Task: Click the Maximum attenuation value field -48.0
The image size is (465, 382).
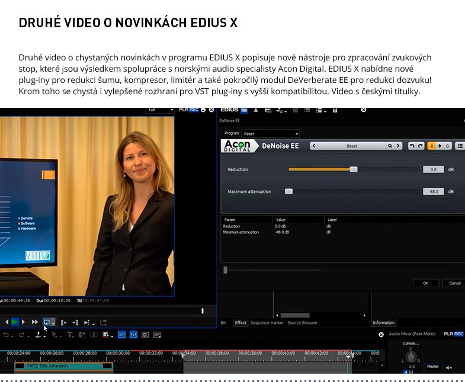Action: coord(433,192)
